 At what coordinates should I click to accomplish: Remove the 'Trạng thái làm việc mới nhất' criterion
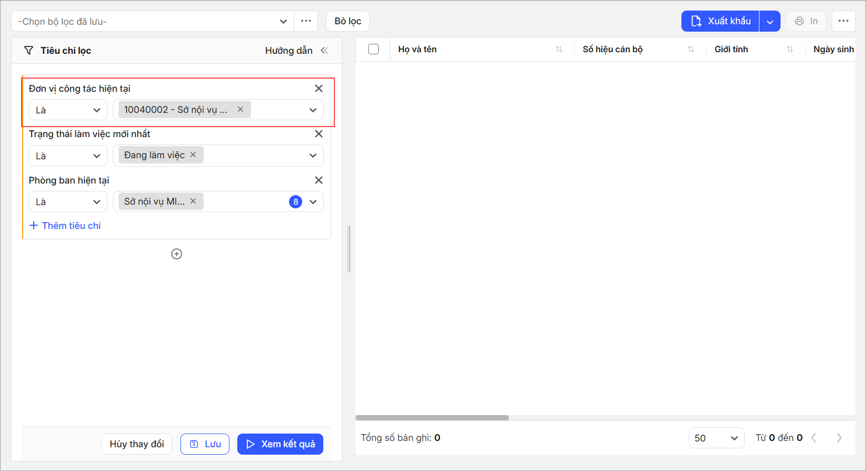click(x=319, y=134)
